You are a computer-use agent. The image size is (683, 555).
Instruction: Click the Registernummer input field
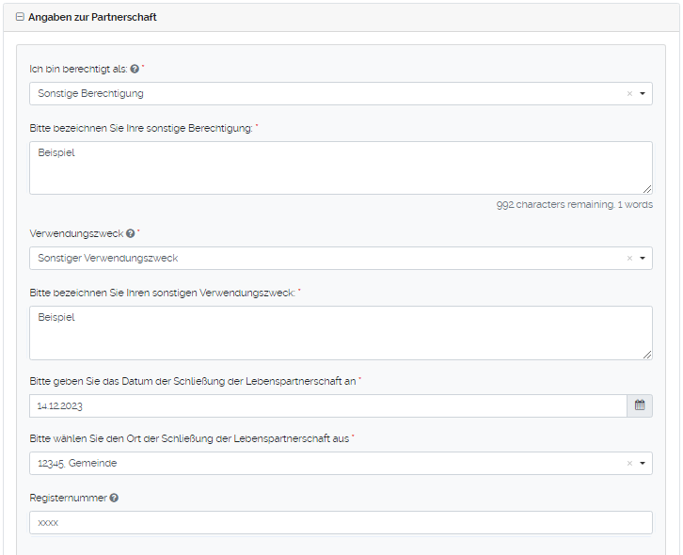[x=341, y=522]
